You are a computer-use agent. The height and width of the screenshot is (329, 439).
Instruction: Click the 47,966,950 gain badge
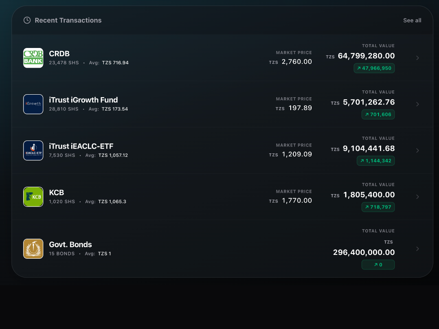click(374, 68)
